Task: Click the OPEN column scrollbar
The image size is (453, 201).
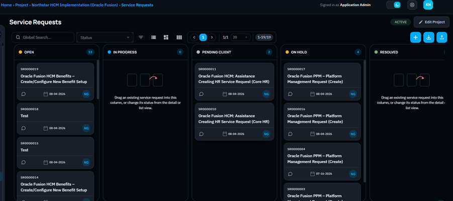Action: coord(98,79)
